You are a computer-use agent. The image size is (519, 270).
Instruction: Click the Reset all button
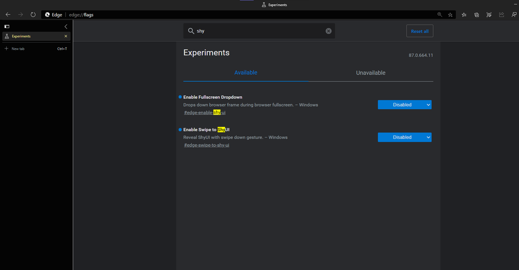pos(420,31)
